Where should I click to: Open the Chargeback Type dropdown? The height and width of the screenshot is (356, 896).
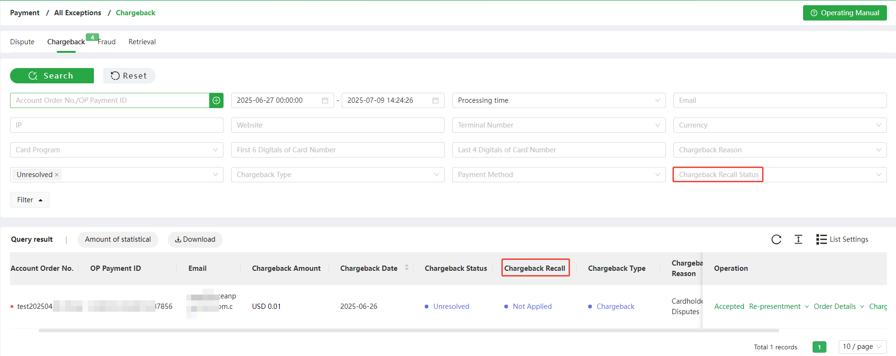(337, 175)
